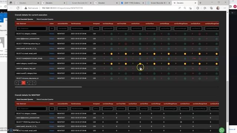This screenshot has height=133, width=237.
Task: Click yellow sumSelectScan indicator in 'SELECT id, email' row
Action: (x=200, y=54)
